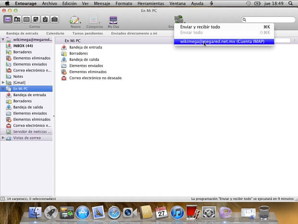Open Finder from the Dock
Viewport: 298px width, 224px height.
point(35,212)
